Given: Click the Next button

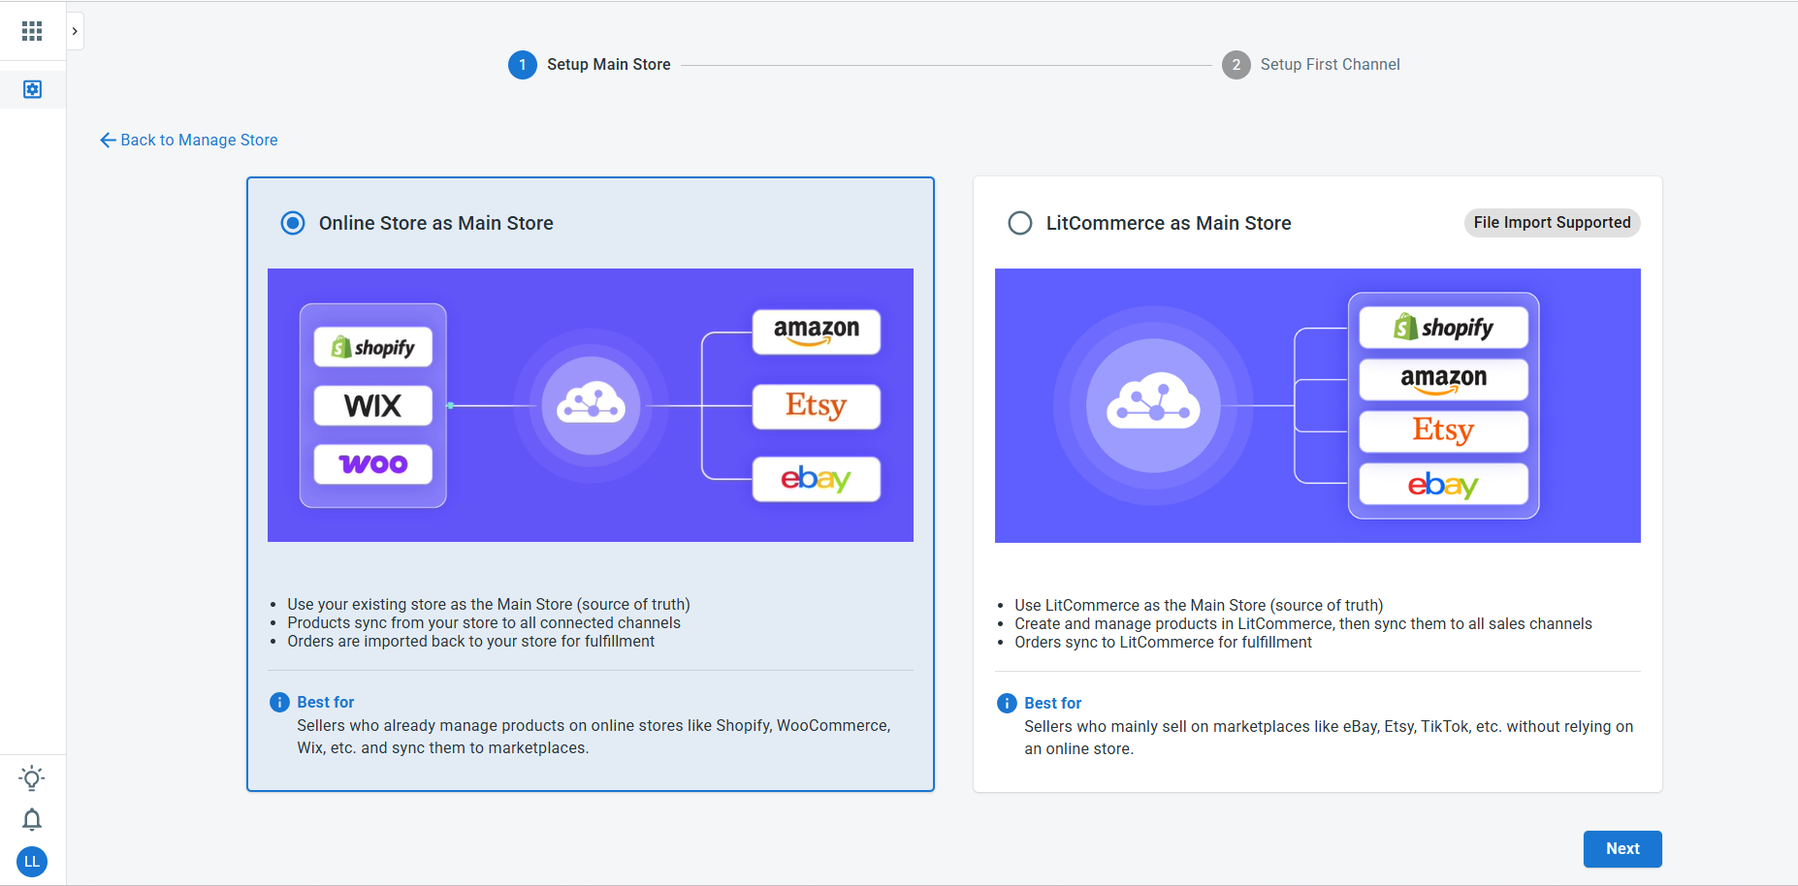Looking at the screenshot, I should [x=1622, y=849].
